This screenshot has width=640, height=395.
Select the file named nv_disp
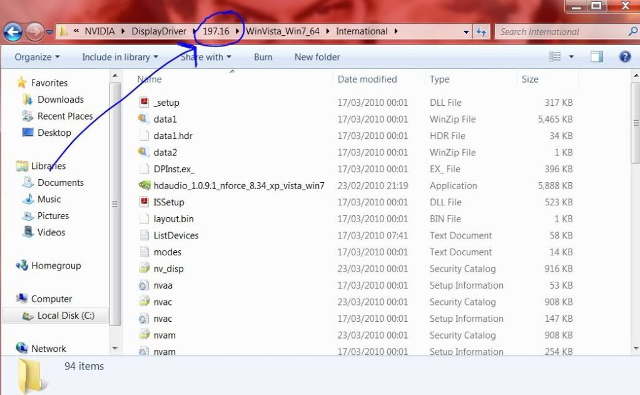click(168, 269)
